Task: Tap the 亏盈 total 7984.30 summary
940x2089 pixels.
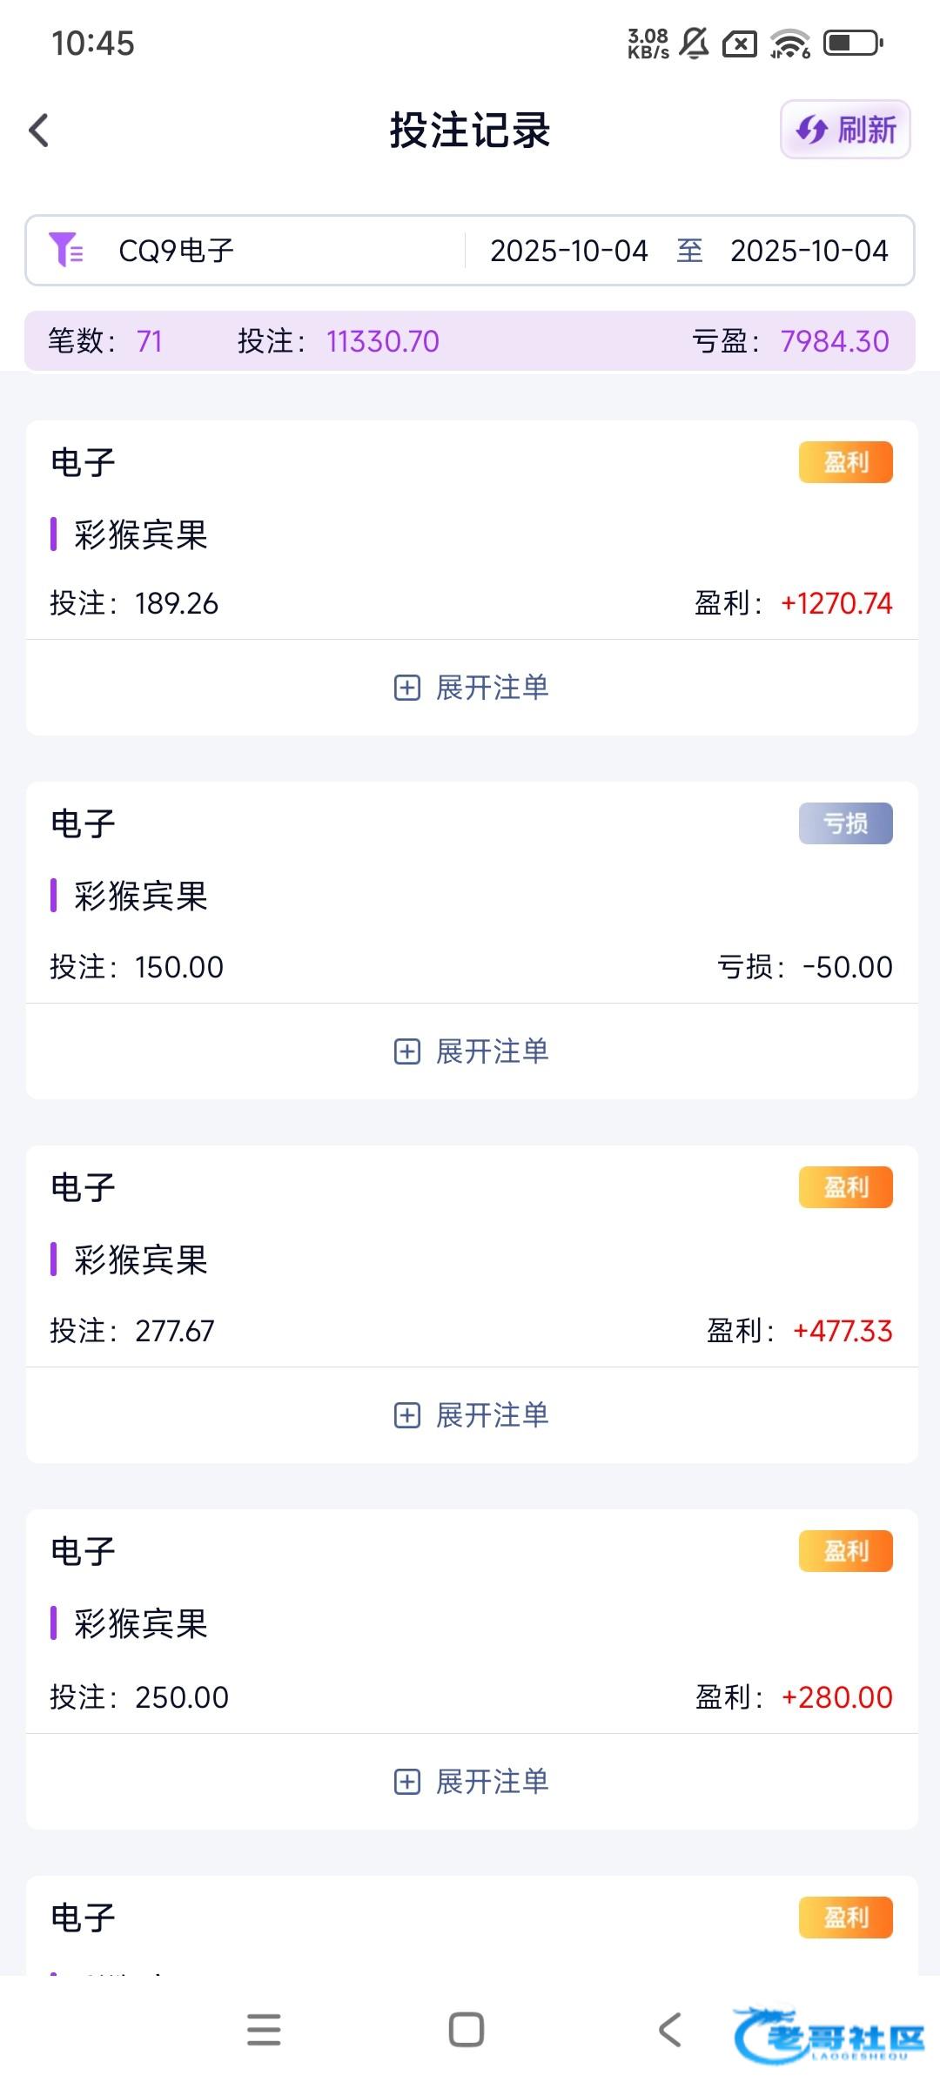Action: 834,341
